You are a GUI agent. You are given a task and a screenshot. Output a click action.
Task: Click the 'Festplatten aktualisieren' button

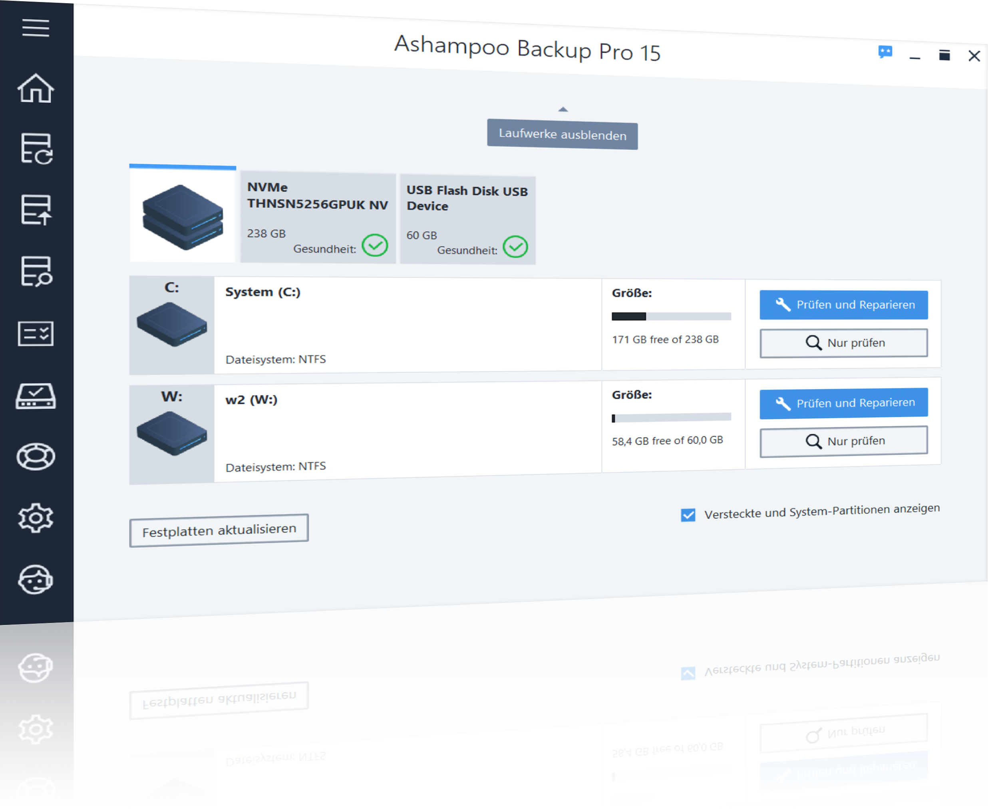(219, 530)
